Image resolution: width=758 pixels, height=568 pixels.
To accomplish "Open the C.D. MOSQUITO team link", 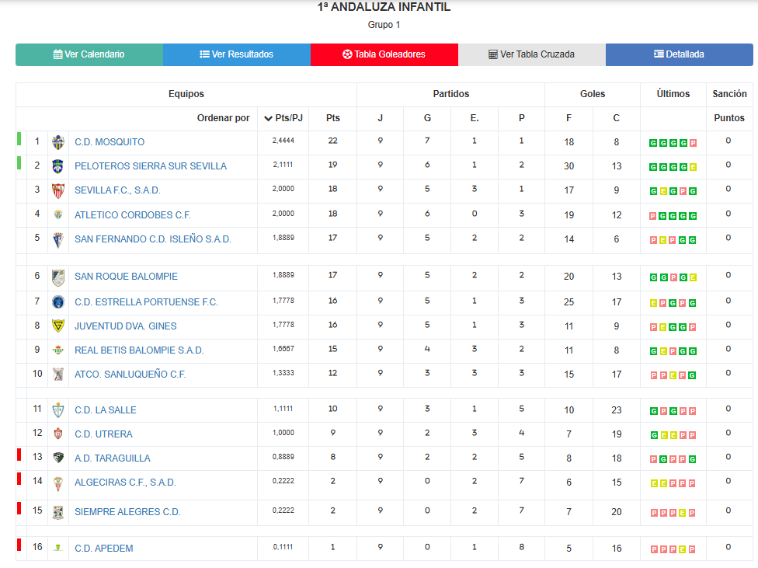I will pos(110,142).
